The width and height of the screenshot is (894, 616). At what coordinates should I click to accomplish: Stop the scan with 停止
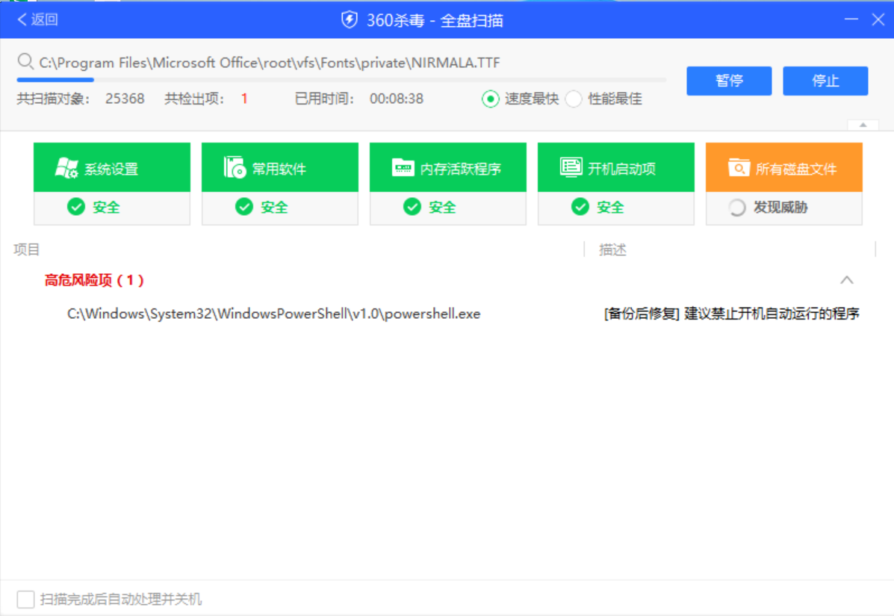[825, 81]
